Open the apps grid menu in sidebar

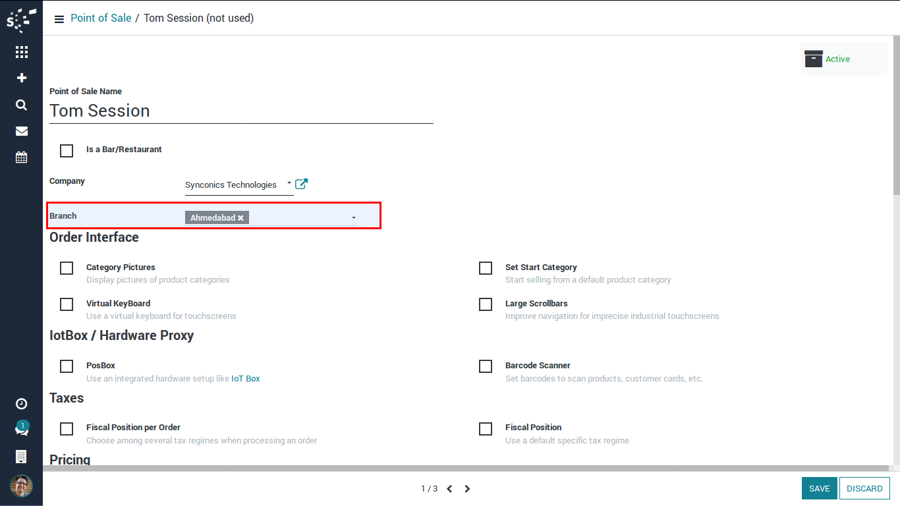tap(21, 52)
